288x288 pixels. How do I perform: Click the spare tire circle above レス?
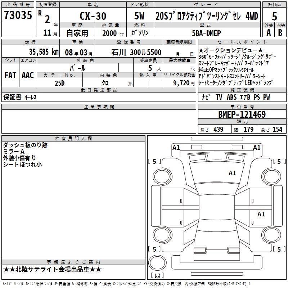click(157, 263)
